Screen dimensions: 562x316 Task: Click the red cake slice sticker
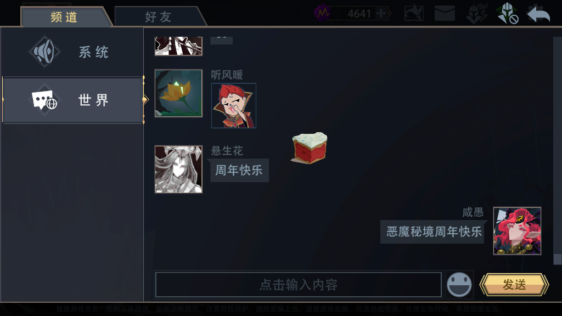310,148
